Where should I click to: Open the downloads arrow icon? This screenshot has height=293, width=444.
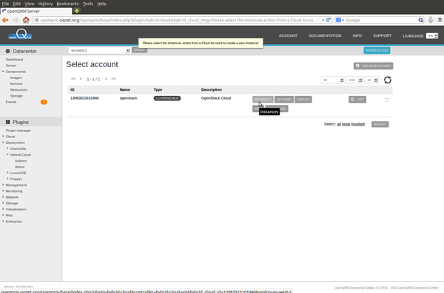tap(431, 20)
